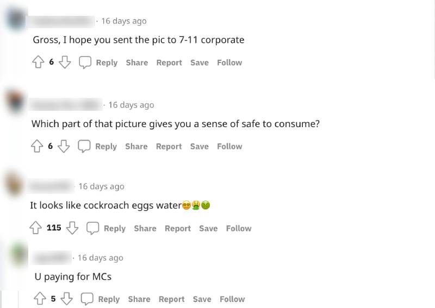The image size is (435, 308).
Task: Follow the 'U paying for MCs' comment
Action: click(232, 299)
